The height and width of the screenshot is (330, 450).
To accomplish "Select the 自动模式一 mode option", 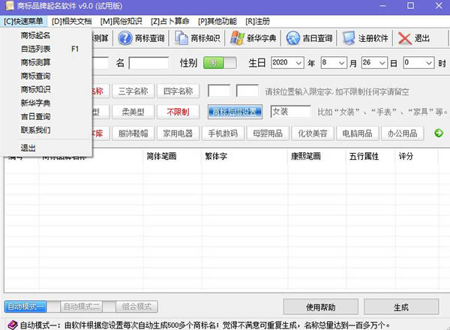I will coord(26,307).
